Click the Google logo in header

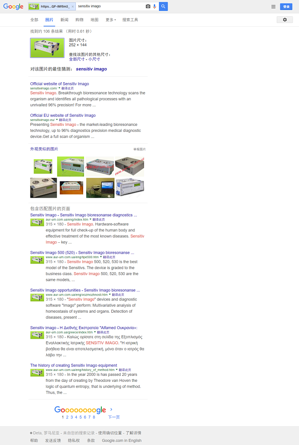click(13, 6)
